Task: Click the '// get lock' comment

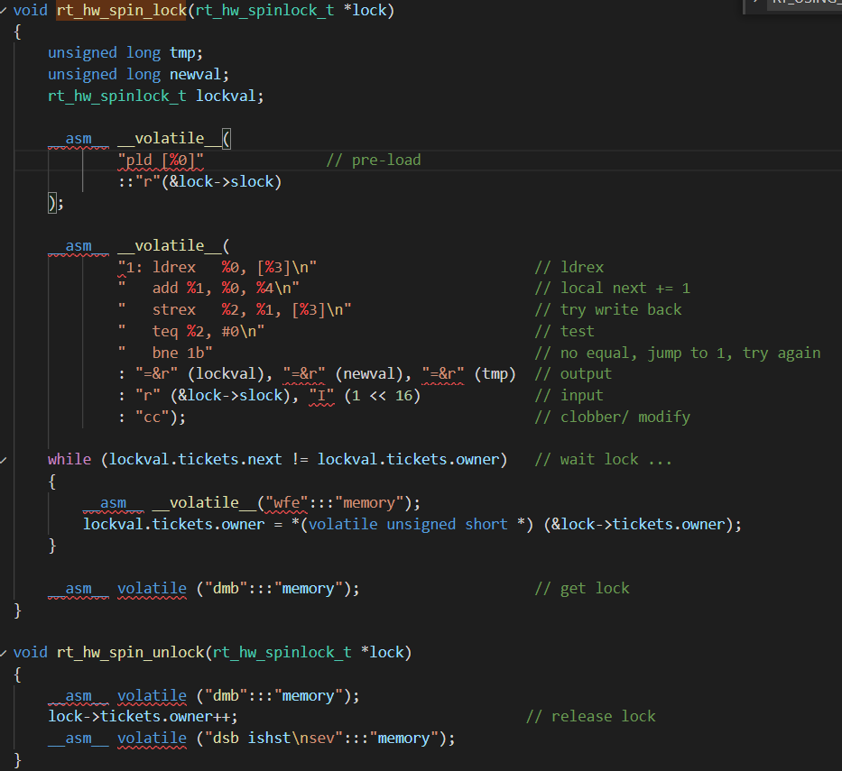Action: coord(581,589)
